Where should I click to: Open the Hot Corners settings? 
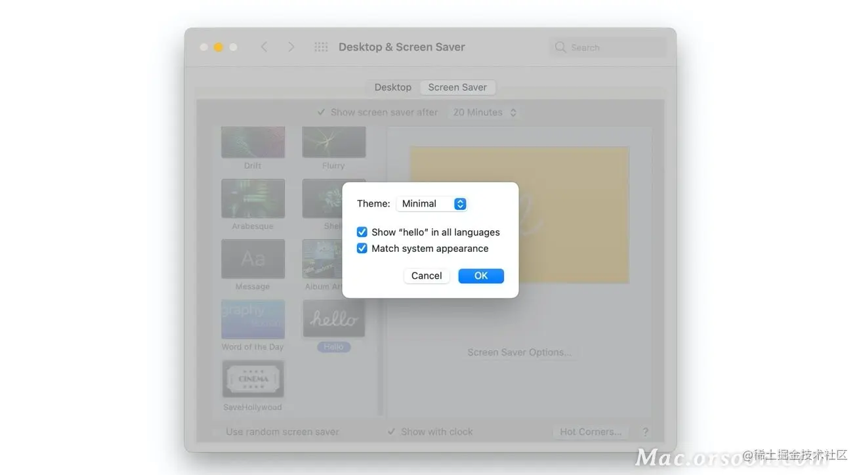pyautogui.click(x=591, y=432)
